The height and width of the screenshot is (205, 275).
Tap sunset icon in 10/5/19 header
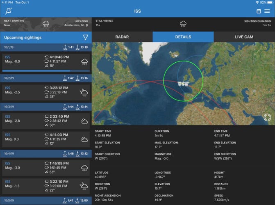(77, 200)
